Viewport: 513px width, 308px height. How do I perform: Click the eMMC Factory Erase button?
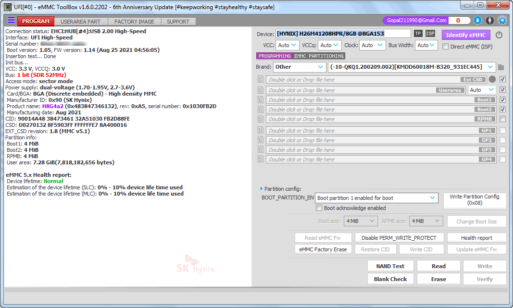(x=323, y=249)
